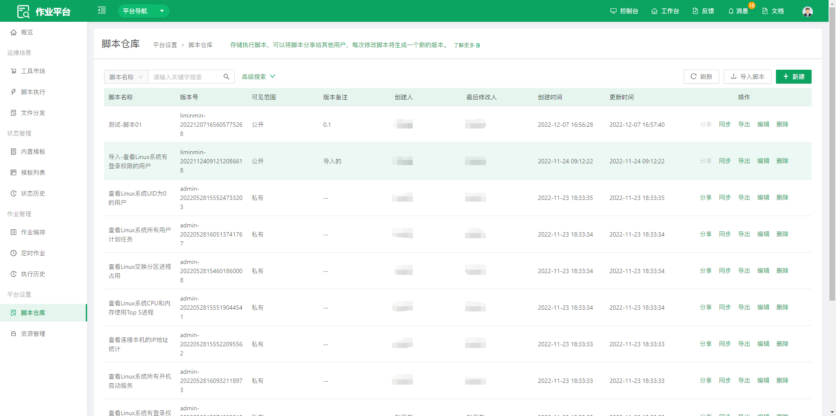Open the 平台导航 dropdown
The width and height of the screenshot is (836, 416).
pos(143,11)
